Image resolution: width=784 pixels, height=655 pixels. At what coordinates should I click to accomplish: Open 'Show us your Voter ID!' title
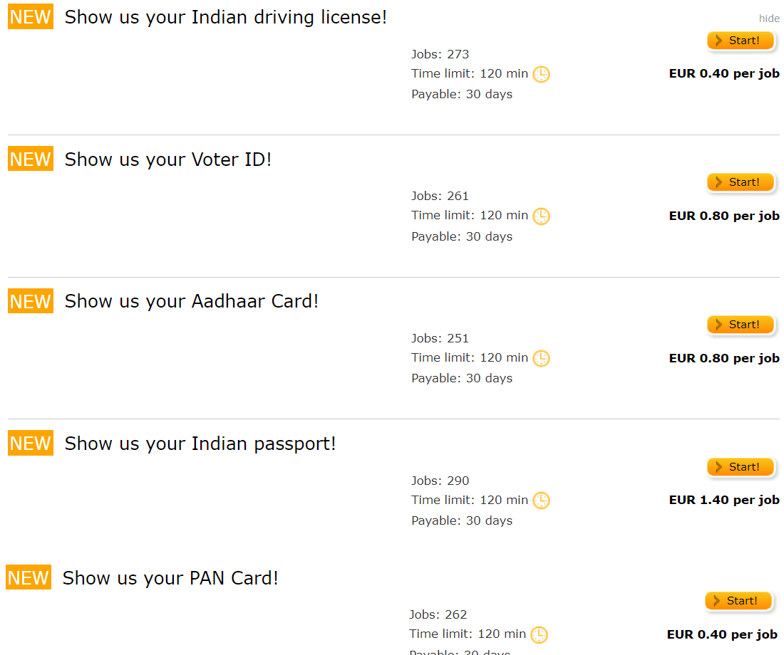tap(168, 159)
